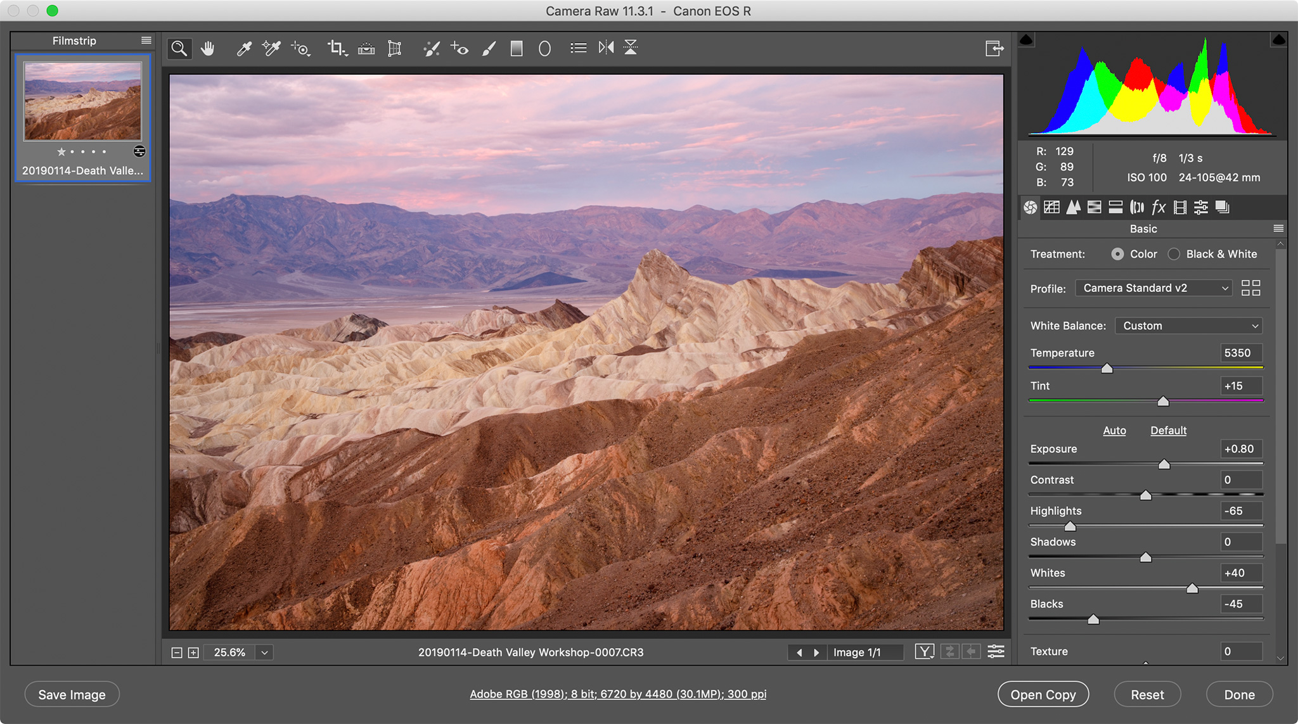Screen dimensions: 1298x724
Task: Enable Auto exposure adjustment
Action: tap(1114, 430)
